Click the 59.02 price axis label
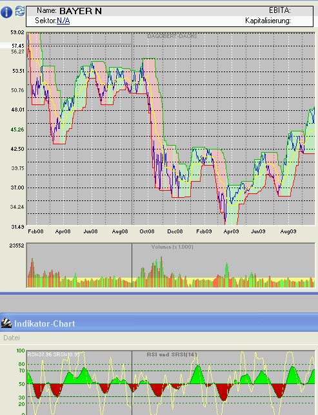The height and width of the screenshot is (415, 318). point(17,32)
